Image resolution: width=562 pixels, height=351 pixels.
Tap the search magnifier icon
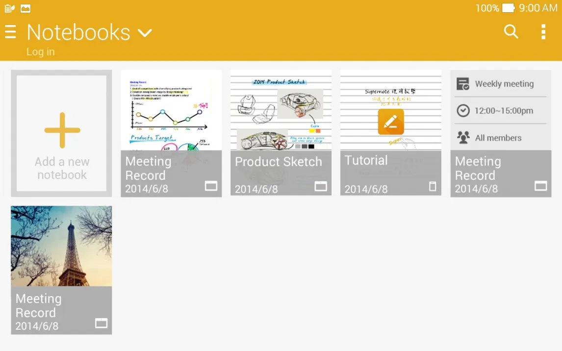(511, 32)
